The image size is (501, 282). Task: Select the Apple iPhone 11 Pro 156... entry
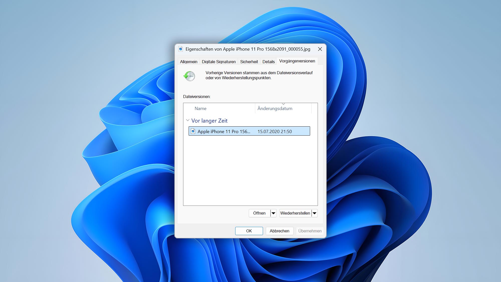coord(249,131)
